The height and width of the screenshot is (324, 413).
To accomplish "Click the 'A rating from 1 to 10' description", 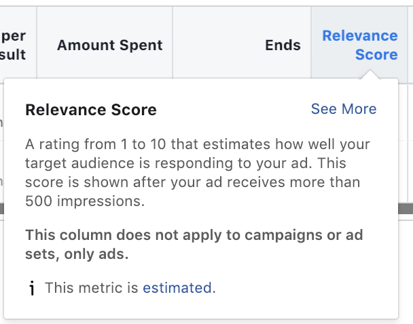I will (198, 172).
